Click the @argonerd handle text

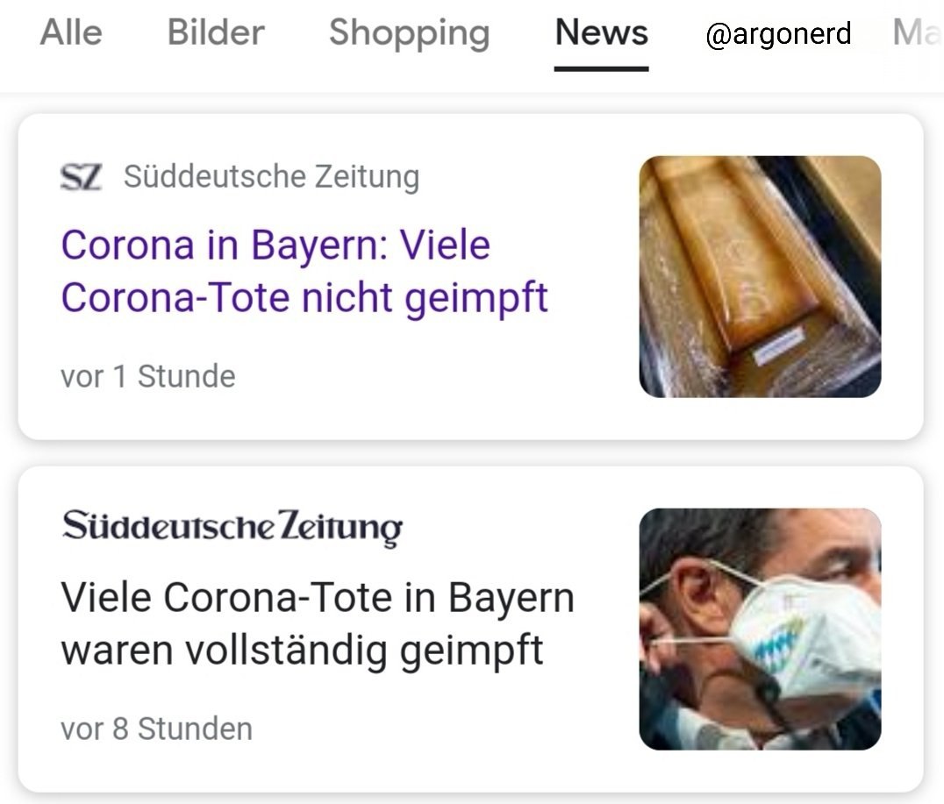click(x=778, y=33)
